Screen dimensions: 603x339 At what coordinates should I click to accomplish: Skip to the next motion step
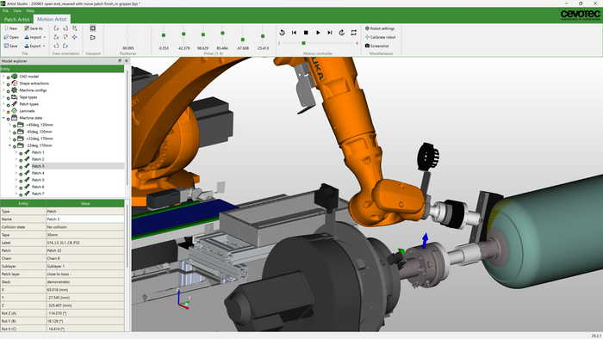[330, 33]
